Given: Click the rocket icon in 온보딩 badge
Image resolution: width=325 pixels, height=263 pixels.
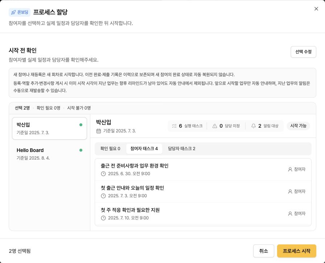Looking at the screenshot, I should click(x=13, y=12).
